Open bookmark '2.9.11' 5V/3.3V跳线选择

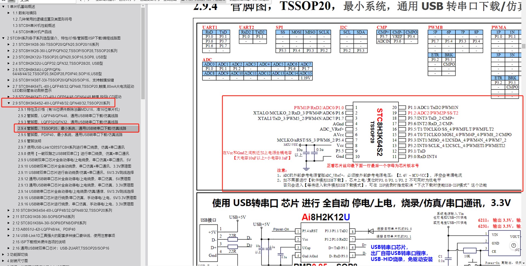pyautogui.click(x=76, y=172)
